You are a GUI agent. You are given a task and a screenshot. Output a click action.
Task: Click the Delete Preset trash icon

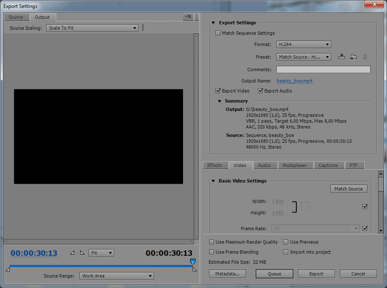[365, 57]
